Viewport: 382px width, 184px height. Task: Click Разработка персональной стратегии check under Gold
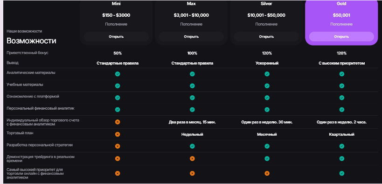[342, 146]
